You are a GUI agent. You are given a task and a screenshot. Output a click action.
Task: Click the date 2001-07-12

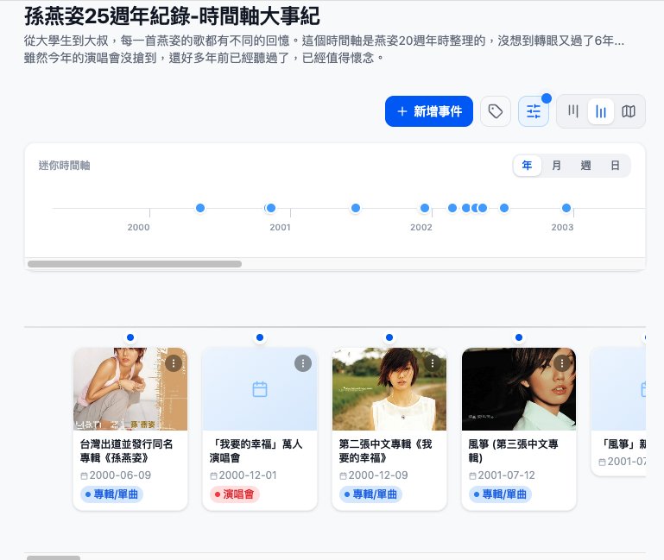[x=507, y=475]
